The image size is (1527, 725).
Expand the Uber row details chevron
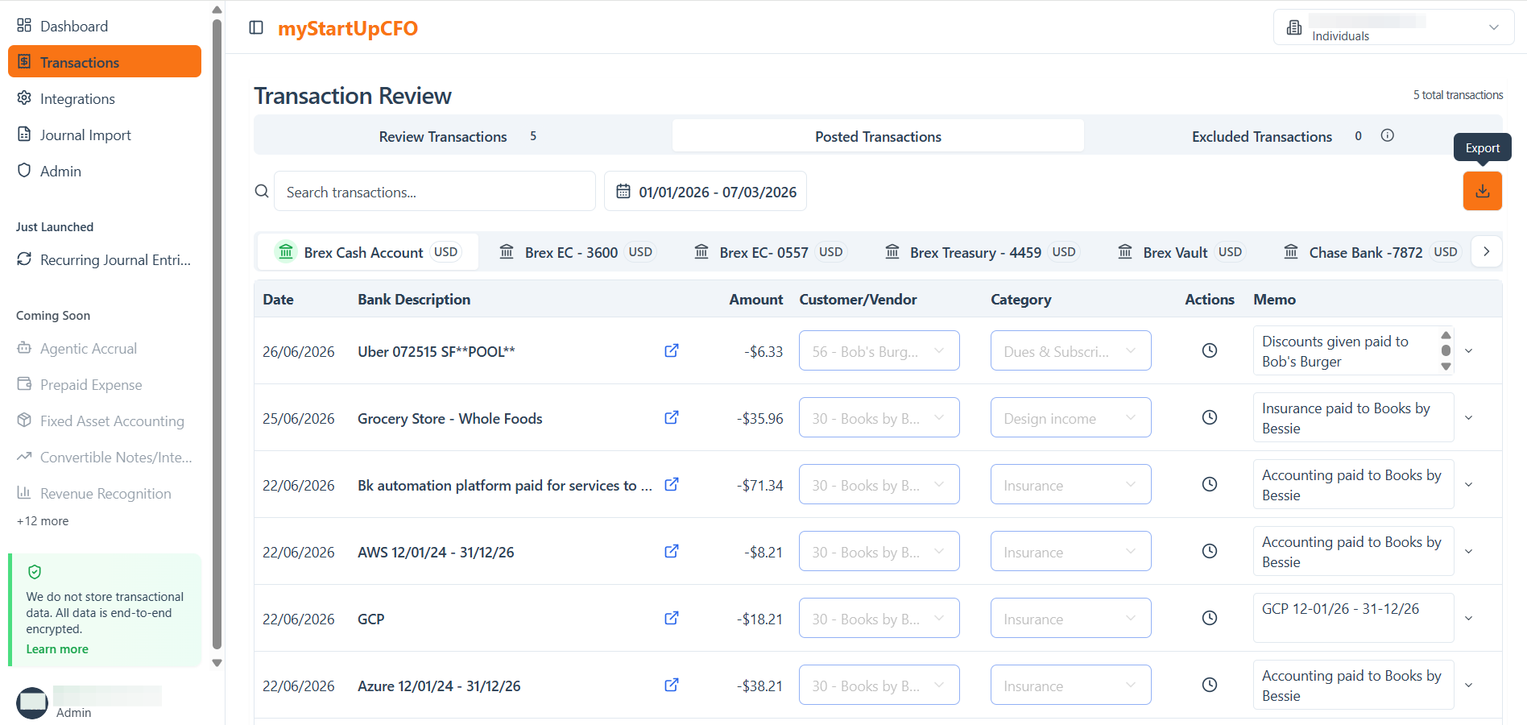[1468, 350]
